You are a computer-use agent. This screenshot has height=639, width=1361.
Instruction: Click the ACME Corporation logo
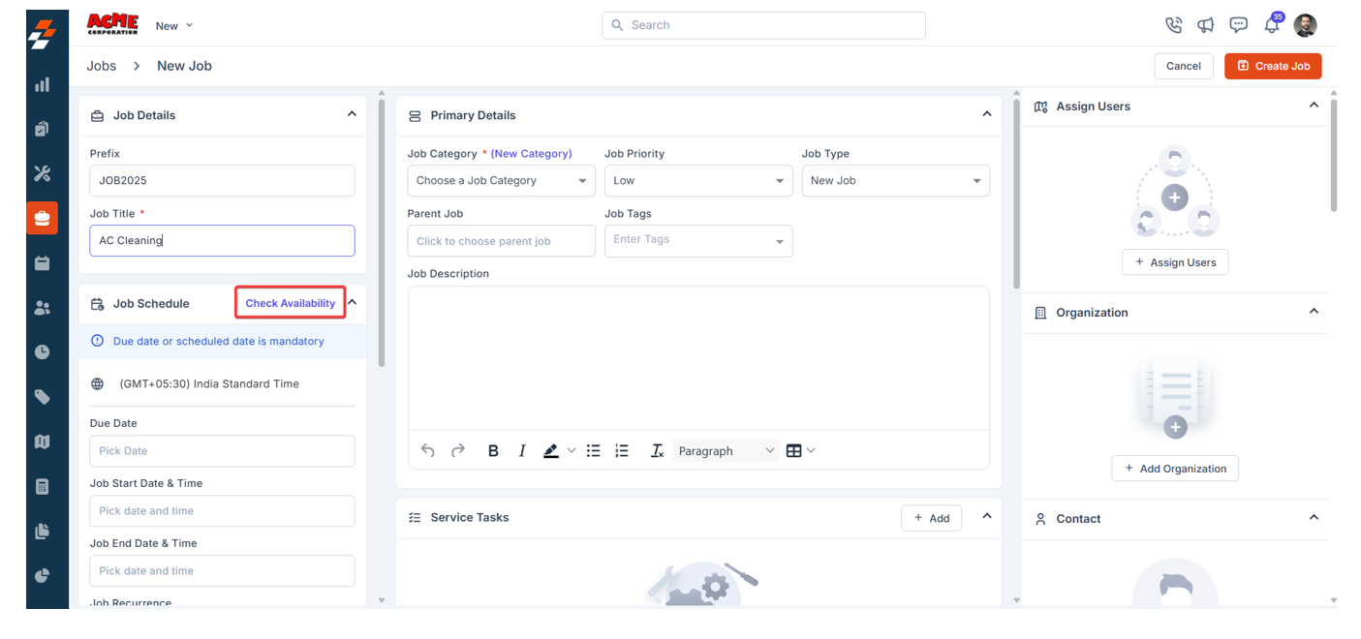pyautogui.click(x=112, y=24)
